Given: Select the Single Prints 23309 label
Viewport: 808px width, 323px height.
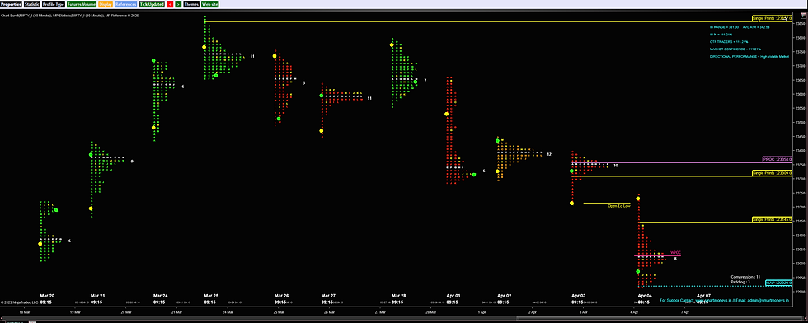Looking at the screenshot, I should click(x=772, y=173).
